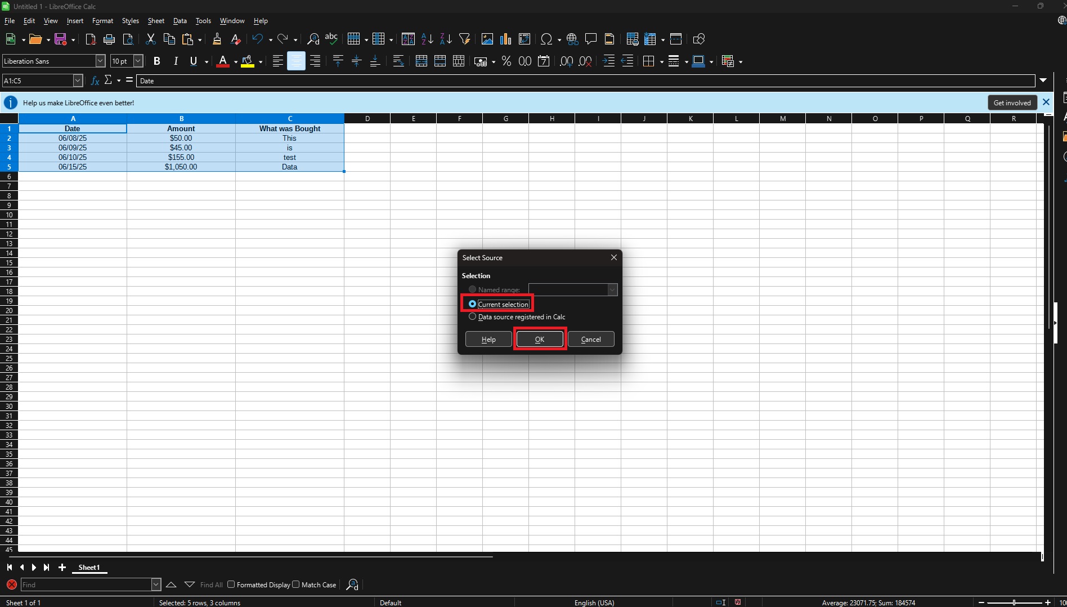This screenshot has width=1067, height=607.
Task: Insert Chart toolbar icon
Action: (506, 39)
